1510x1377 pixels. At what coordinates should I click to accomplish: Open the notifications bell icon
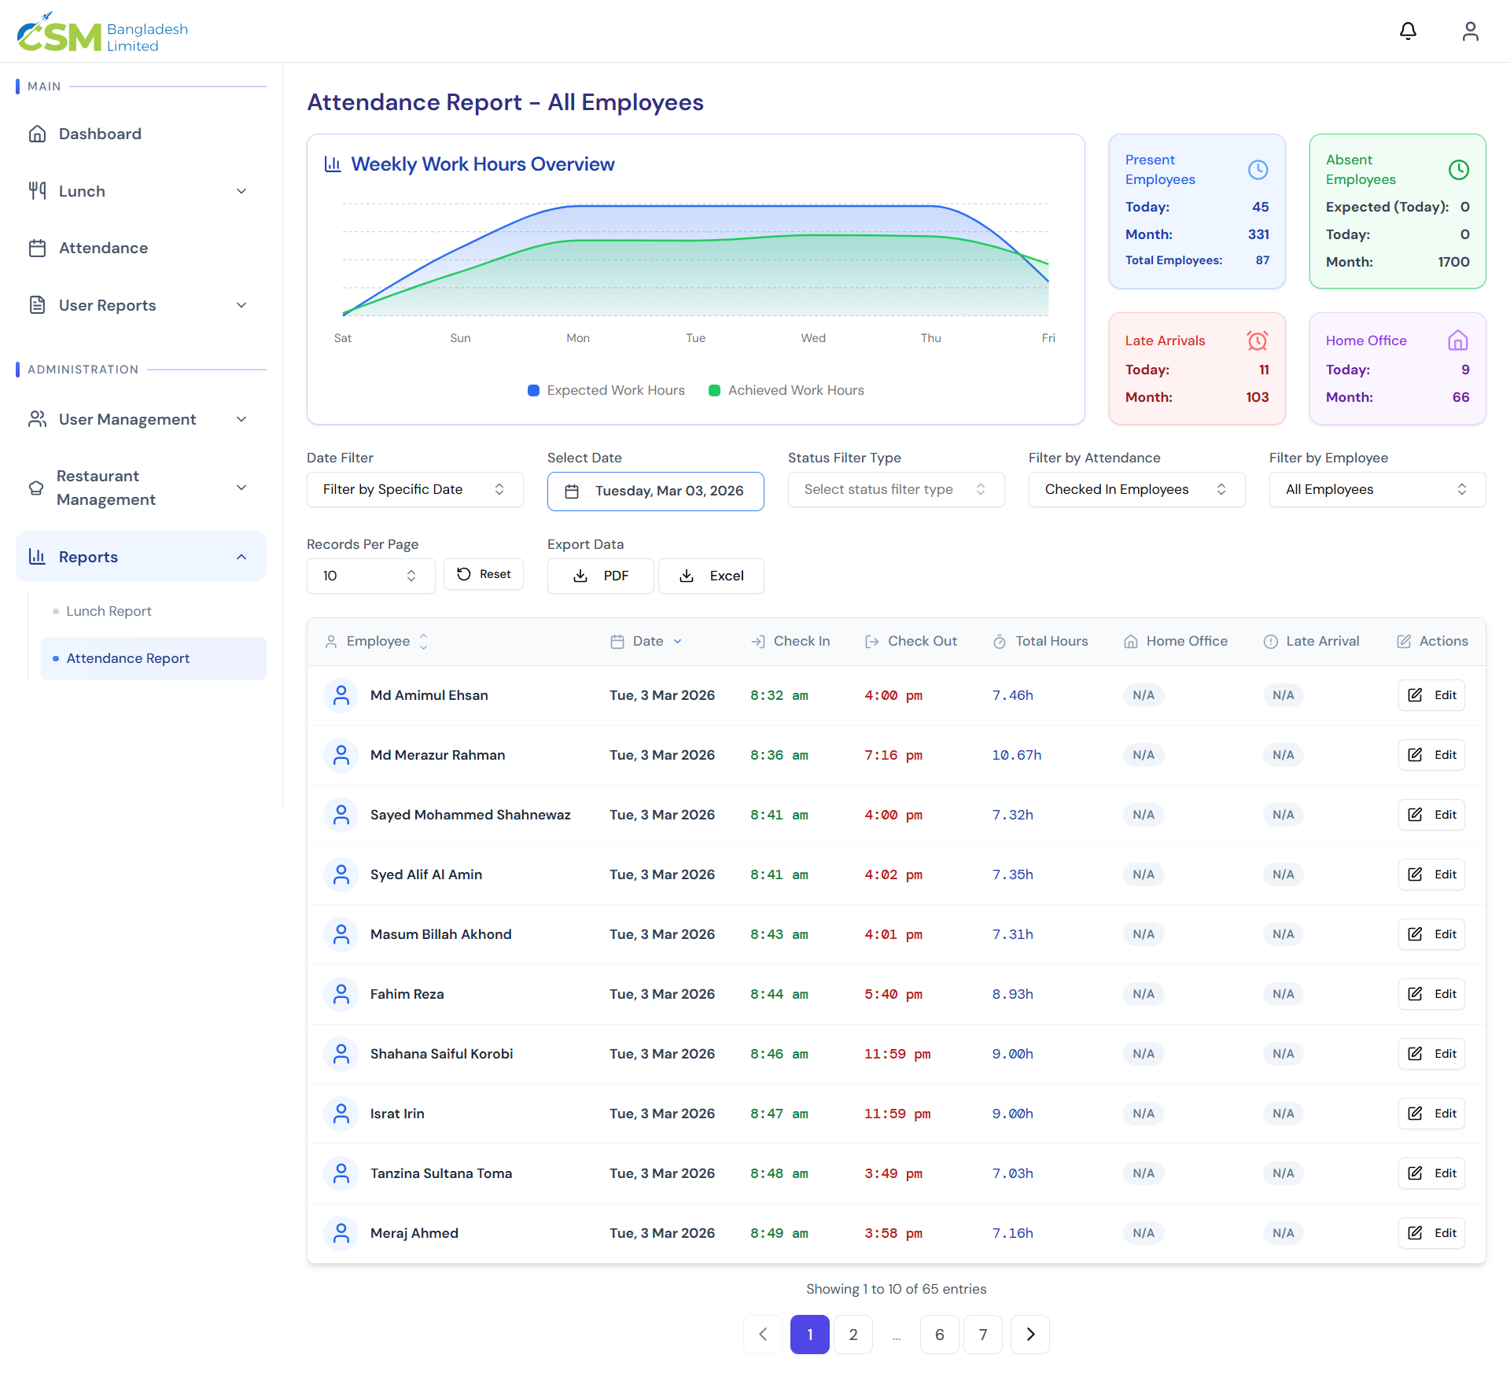click(1408, 31)
